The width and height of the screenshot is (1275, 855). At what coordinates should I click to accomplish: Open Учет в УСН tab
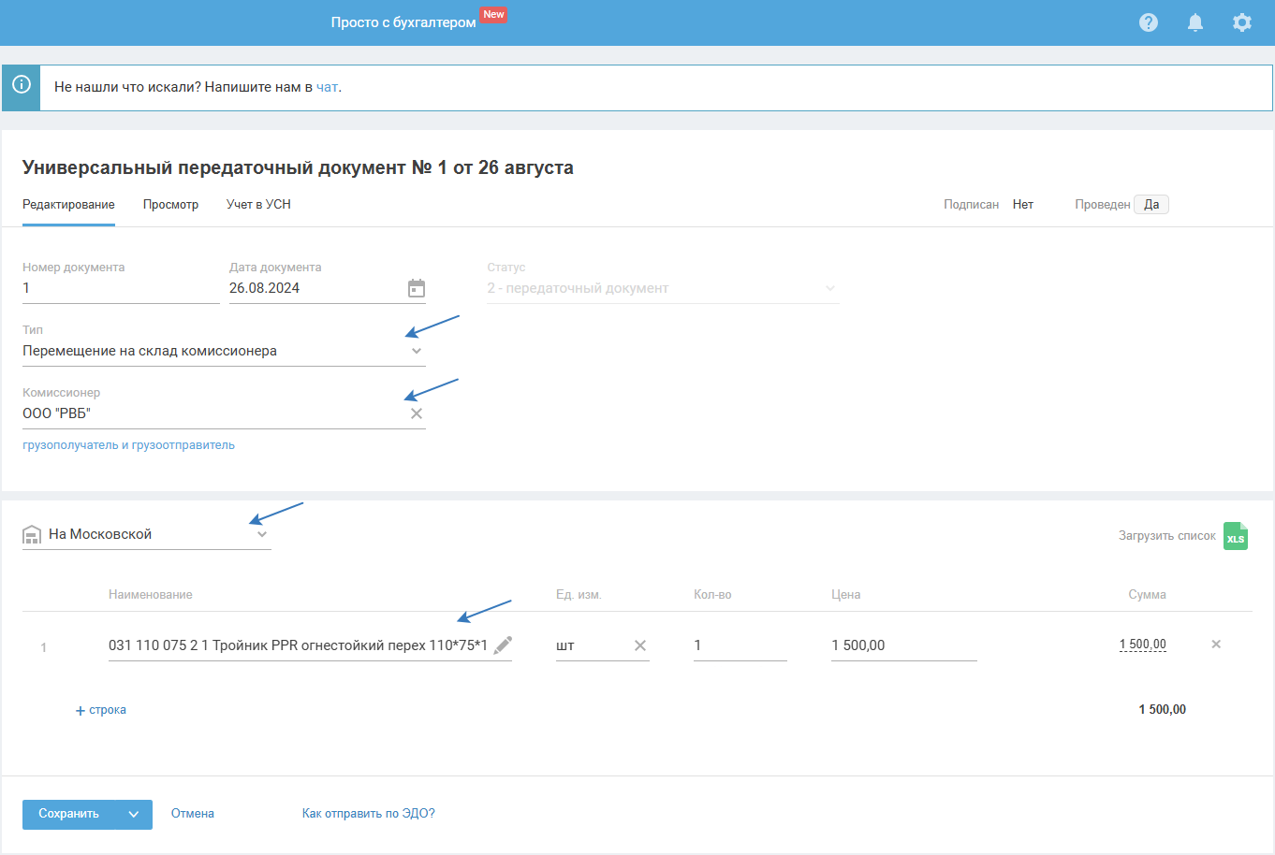(x=258, y=205)
